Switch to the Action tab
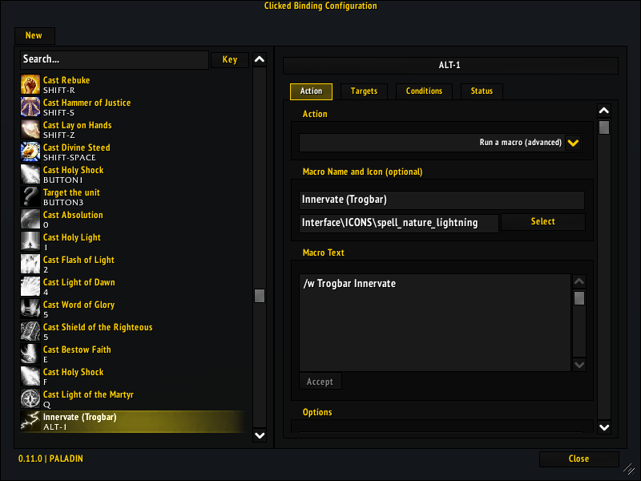This screenshot has width=641, height=481. (x=311, y=91)
